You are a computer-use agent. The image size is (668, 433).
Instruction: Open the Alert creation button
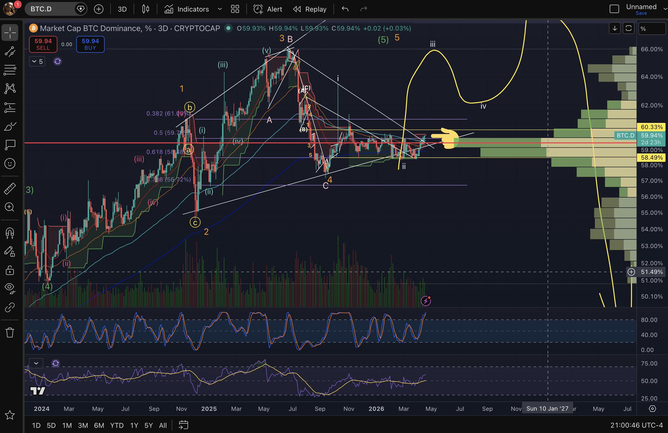pos(267,9)
